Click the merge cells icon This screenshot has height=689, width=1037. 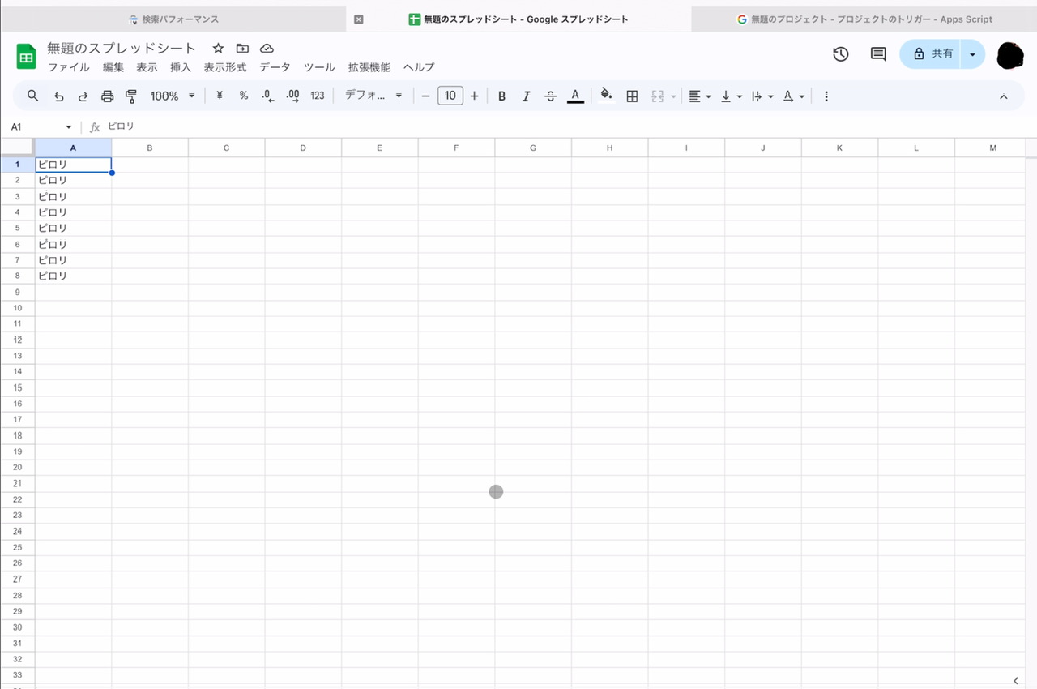657,96
